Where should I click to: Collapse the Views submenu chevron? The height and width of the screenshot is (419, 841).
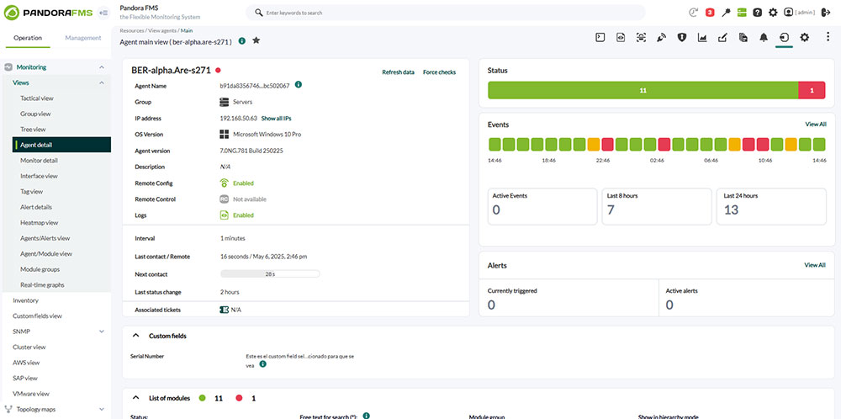pos(102,82)
